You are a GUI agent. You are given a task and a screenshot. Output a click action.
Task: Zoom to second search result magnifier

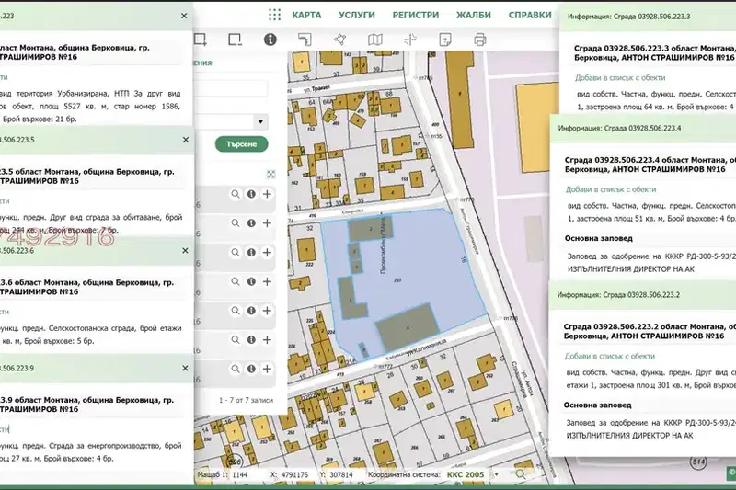click(236, 223)
